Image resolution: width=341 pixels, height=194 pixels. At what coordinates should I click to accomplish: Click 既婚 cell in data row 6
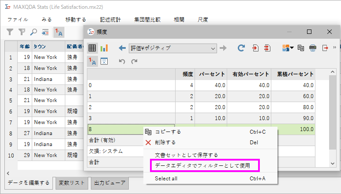click(75, 111)
